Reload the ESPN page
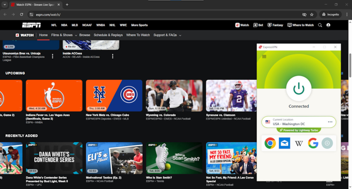Screen dimensions: 352x189 click(x=21, y=14)
